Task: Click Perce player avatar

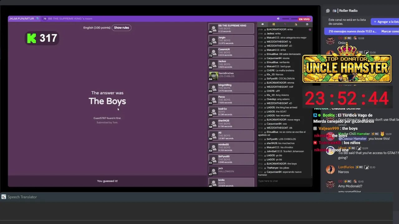Action: 213,100
